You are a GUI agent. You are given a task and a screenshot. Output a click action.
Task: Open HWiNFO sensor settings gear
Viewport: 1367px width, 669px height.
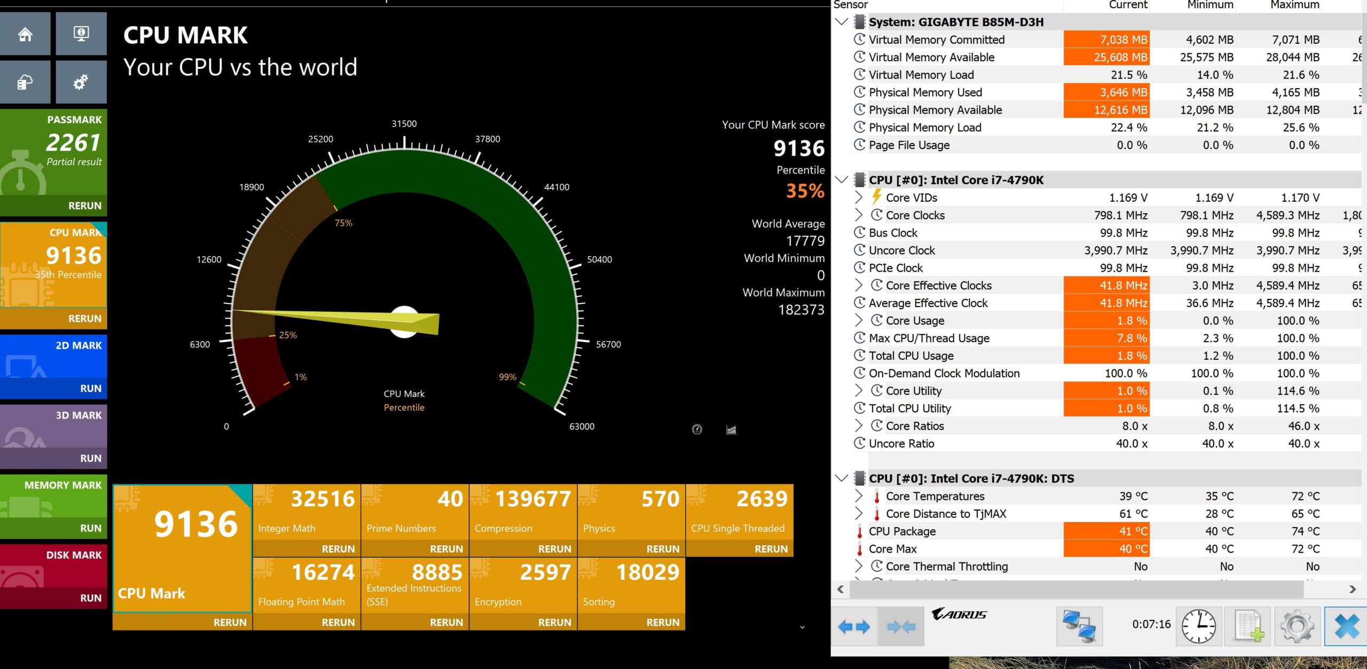tap(1298, 626)
